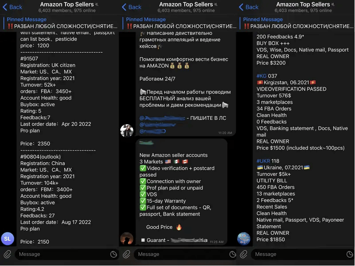Image resolution: width=355 pixels, height=266 pixels.
Task: Click the 11:20 AM timestamp
Action: click(x=225, y=133)
